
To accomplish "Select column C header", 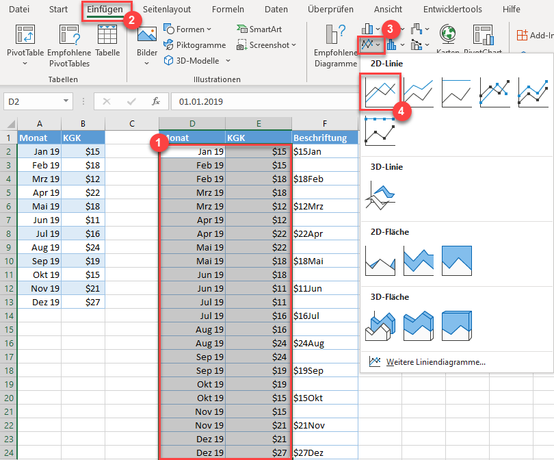I will (x=132, y=124).
